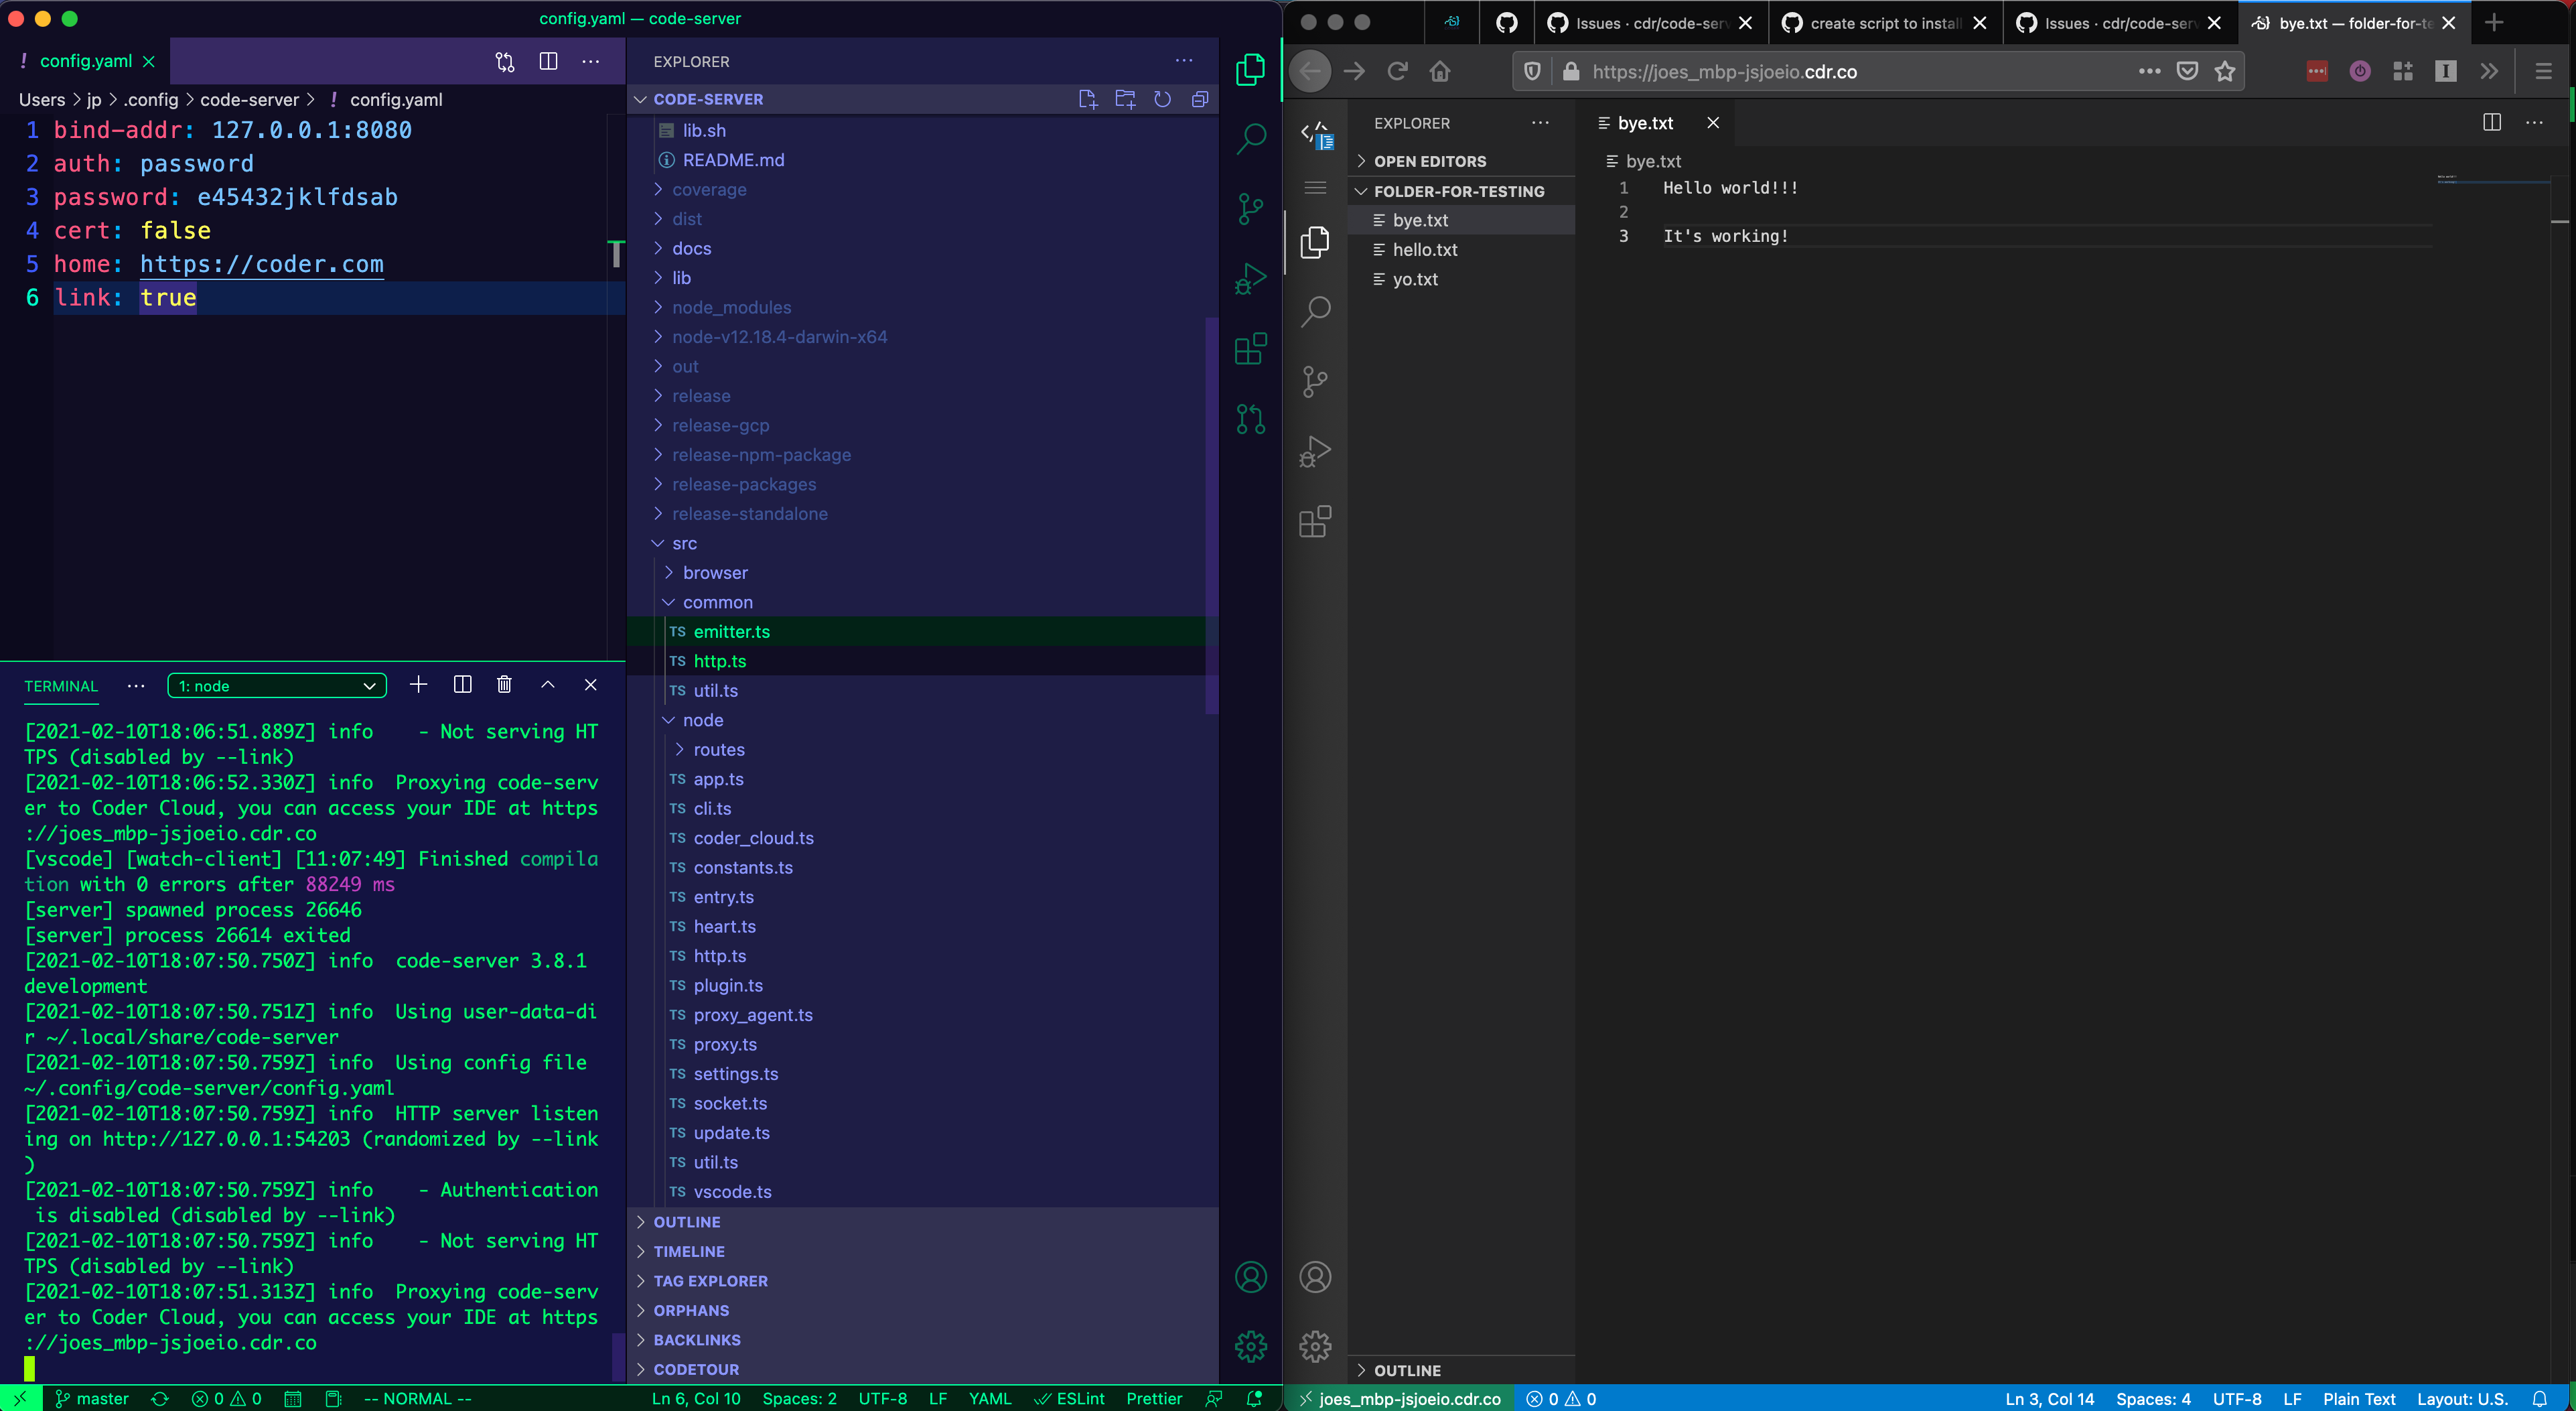Click Run and Debug icon in browser IDE
Image resolution: width=2576 pixels, height=1411 pixels.
[x=1315, y=452]
